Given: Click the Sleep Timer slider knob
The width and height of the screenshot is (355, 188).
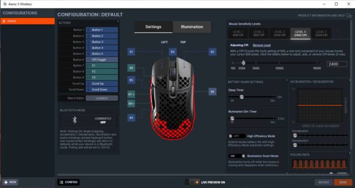Looking at the screenshot, I should pos(242,97).
